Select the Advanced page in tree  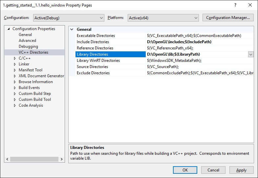(27, 41)
